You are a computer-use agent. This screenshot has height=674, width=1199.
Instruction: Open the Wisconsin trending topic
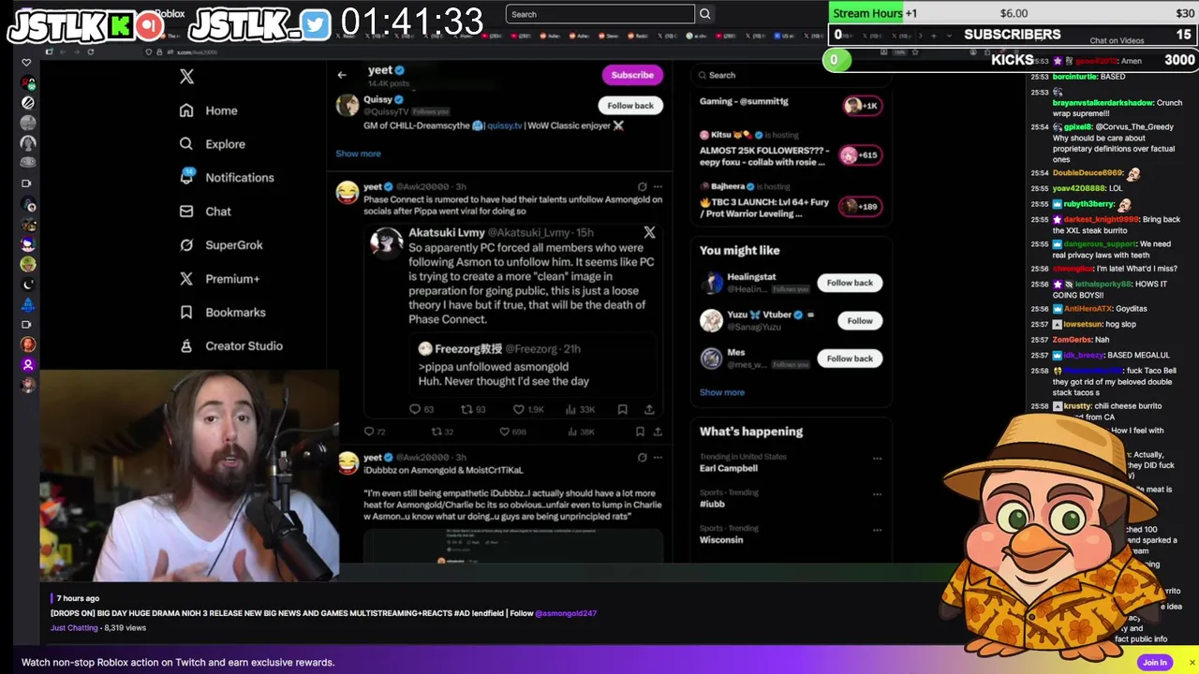pyautogui.click(x=721, y=540)
